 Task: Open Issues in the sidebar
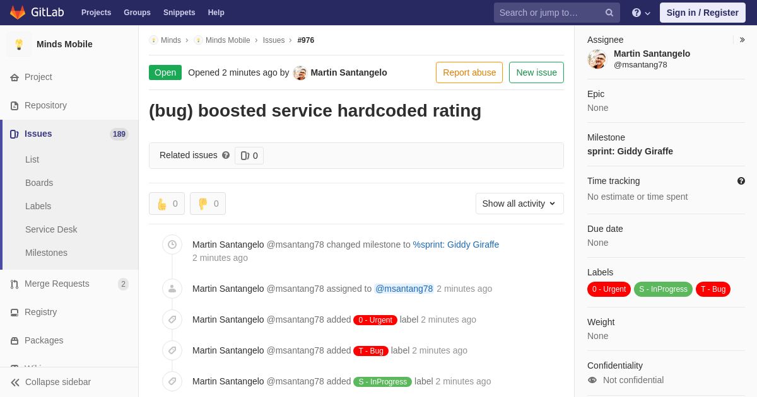coord(69,134)
